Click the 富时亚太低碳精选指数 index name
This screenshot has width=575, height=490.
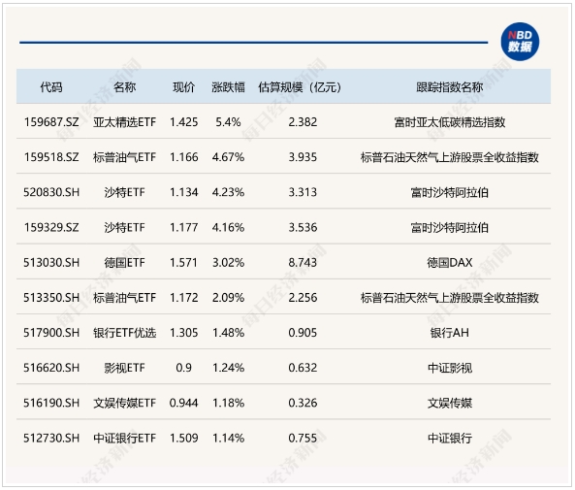coord(450,122)
